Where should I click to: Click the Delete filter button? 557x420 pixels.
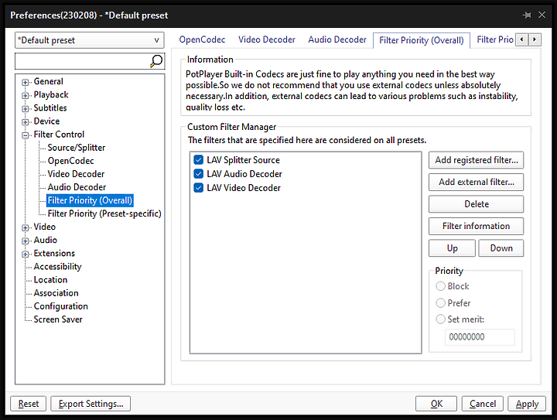click(x=476, y=204)
